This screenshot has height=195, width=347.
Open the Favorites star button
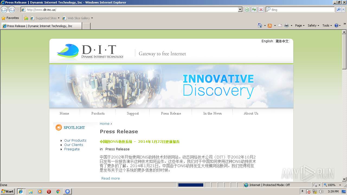coord(10,18)
